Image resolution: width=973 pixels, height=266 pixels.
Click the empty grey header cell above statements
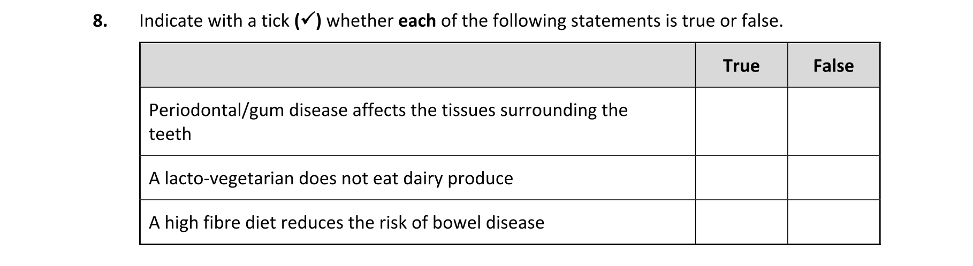click(x=417, y=65)
